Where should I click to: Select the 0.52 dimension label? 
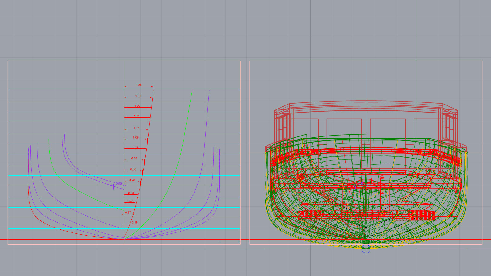pos(130,201)
